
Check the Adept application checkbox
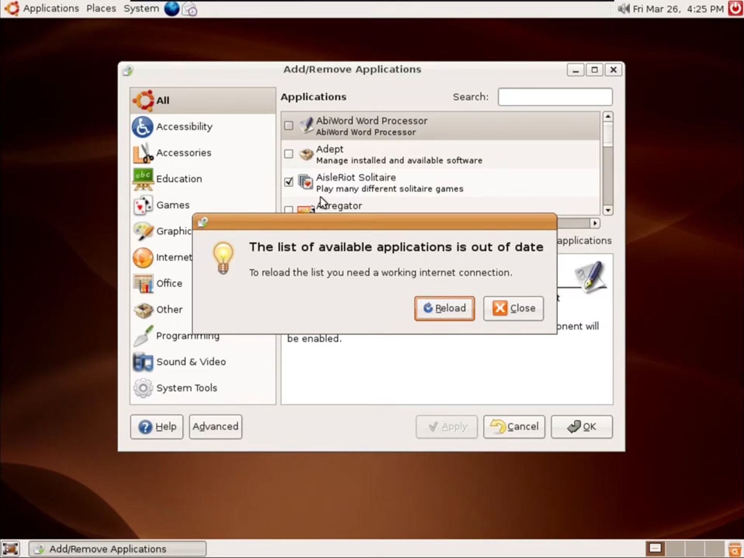(289, 154)
